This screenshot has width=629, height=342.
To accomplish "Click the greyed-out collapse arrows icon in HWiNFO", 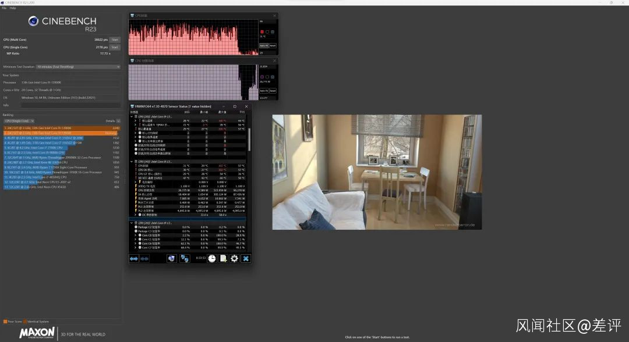I will click(x=144, y=258).
